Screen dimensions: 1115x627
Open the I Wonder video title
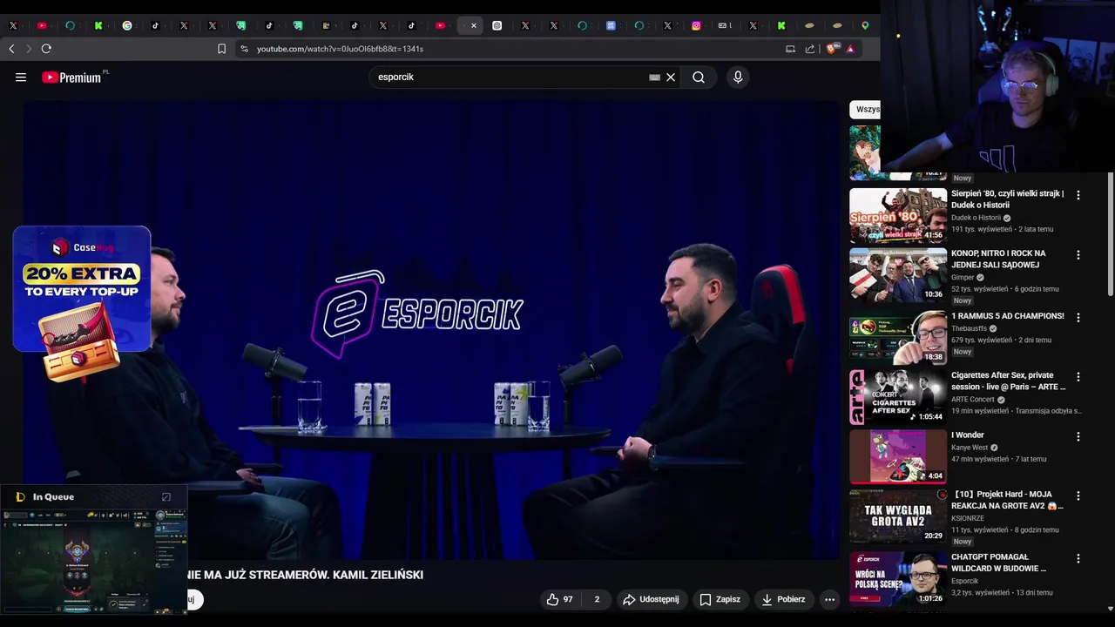coord(968,435)
